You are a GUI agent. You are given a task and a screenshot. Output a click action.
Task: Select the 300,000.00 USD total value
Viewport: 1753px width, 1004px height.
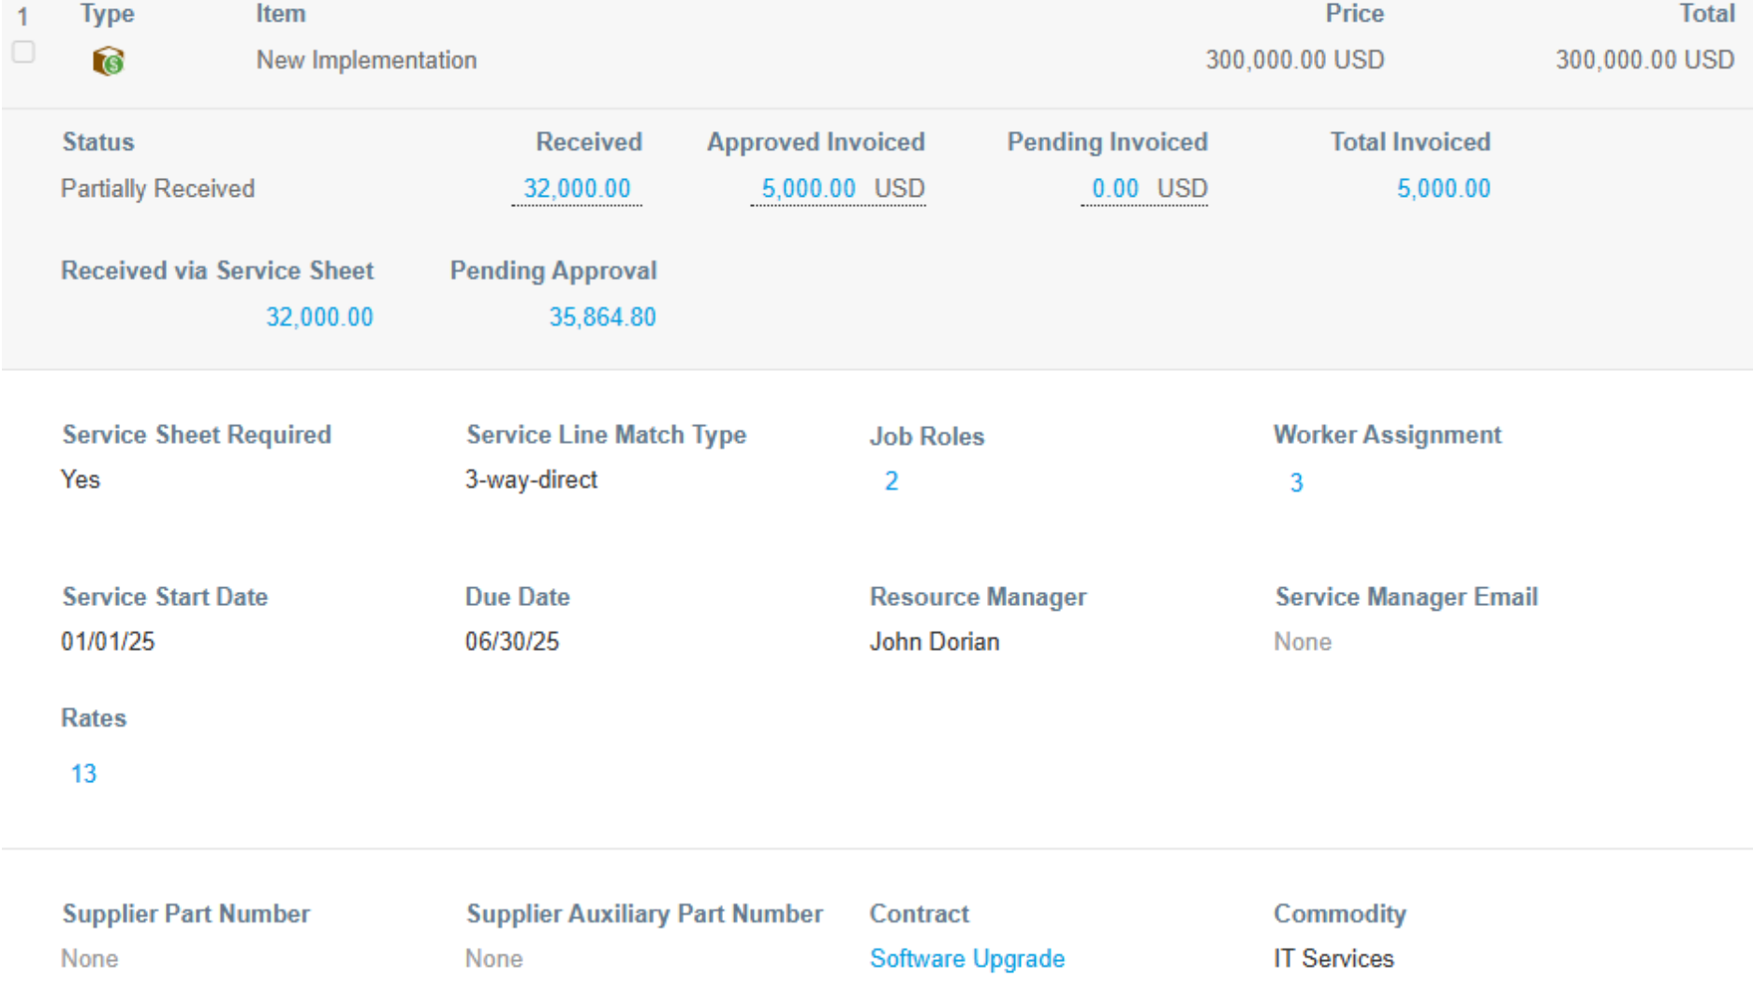(x=1644, y=60)
